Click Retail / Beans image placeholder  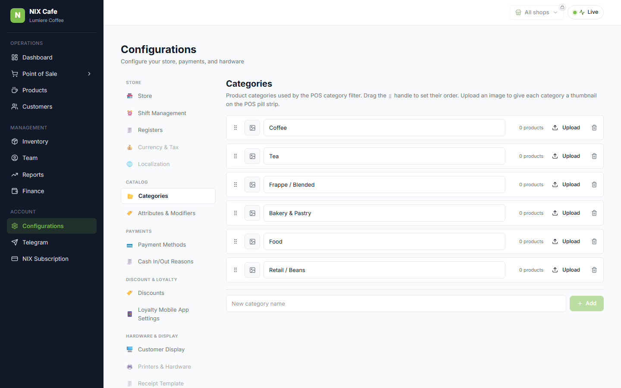[x=252, y=270]
